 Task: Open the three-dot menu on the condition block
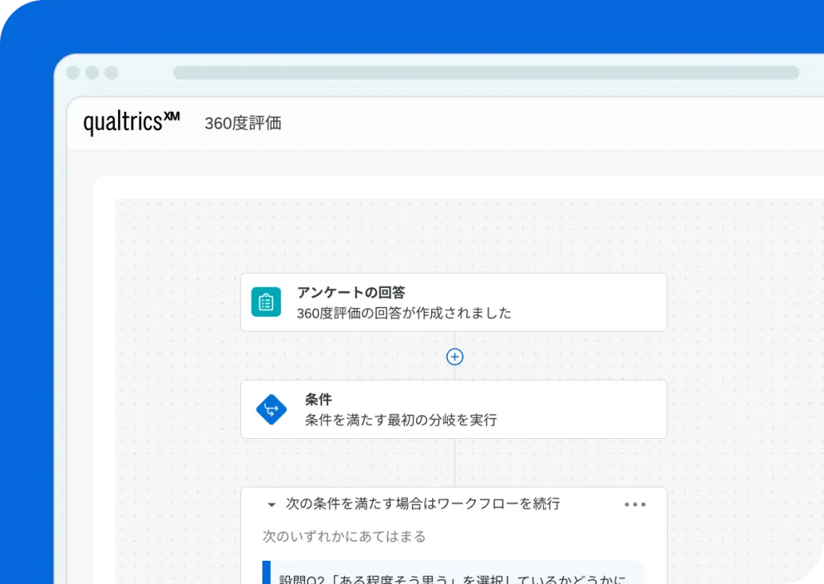[635, 504]
